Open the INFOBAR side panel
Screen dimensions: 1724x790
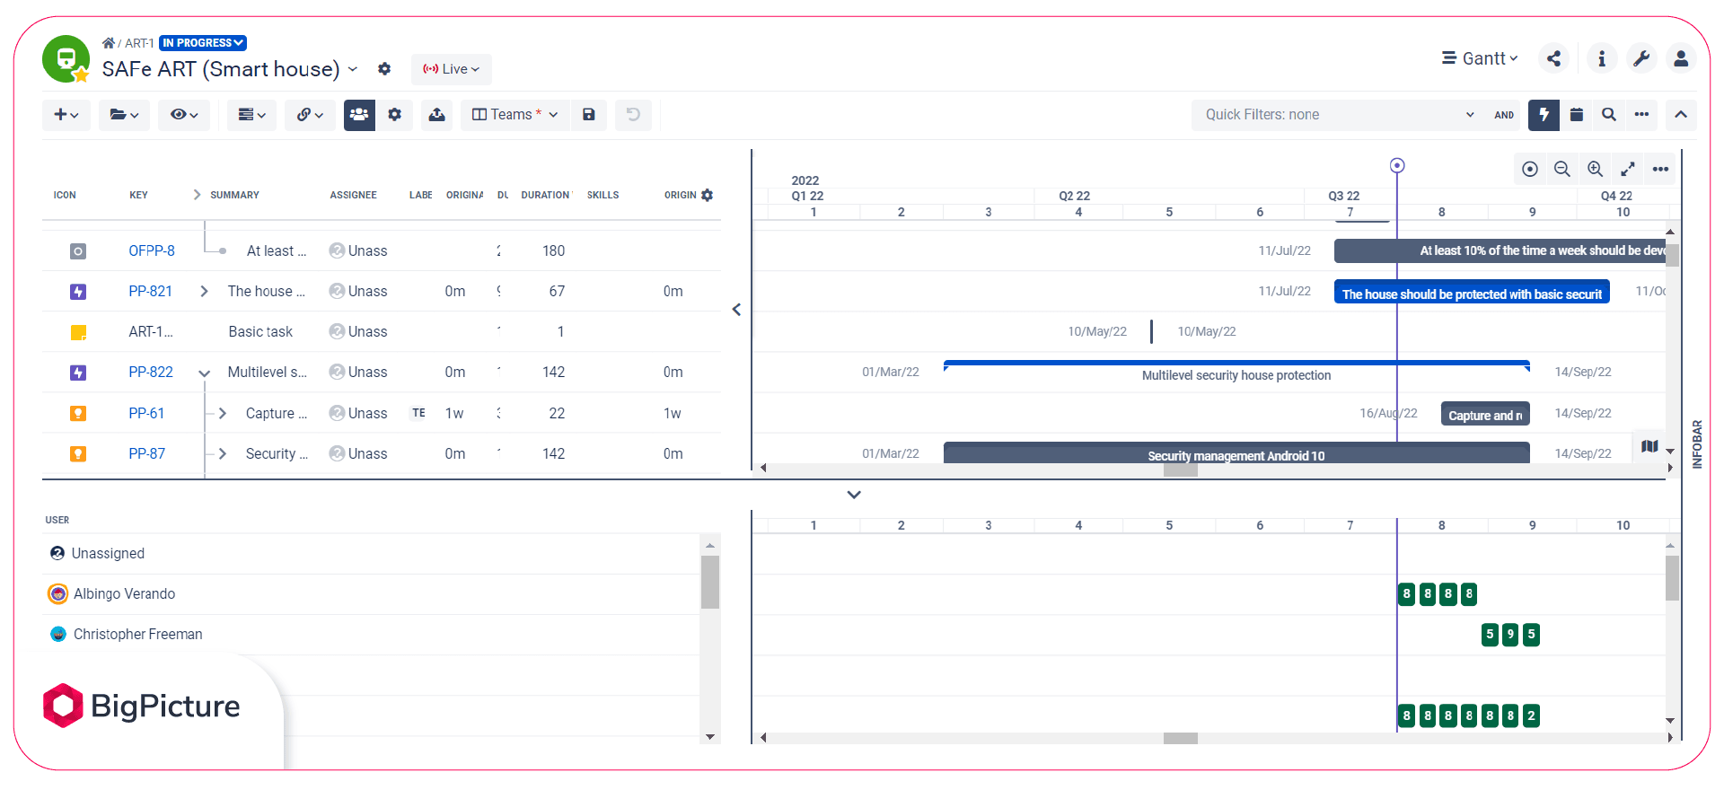[x=1697, y=444]
